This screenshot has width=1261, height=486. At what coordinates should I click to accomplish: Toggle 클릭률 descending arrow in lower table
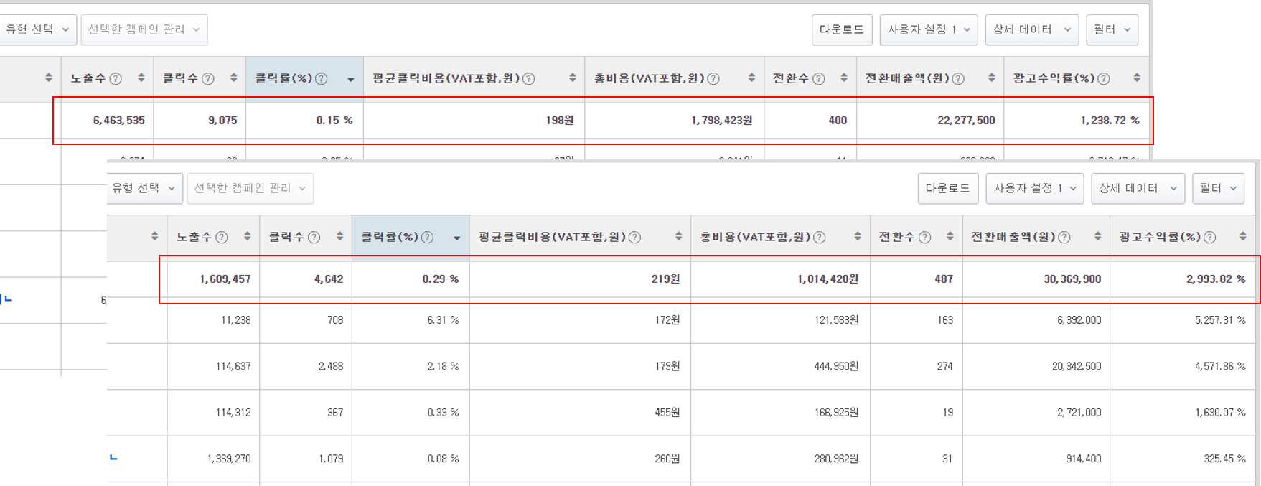(x=457, y=238)
